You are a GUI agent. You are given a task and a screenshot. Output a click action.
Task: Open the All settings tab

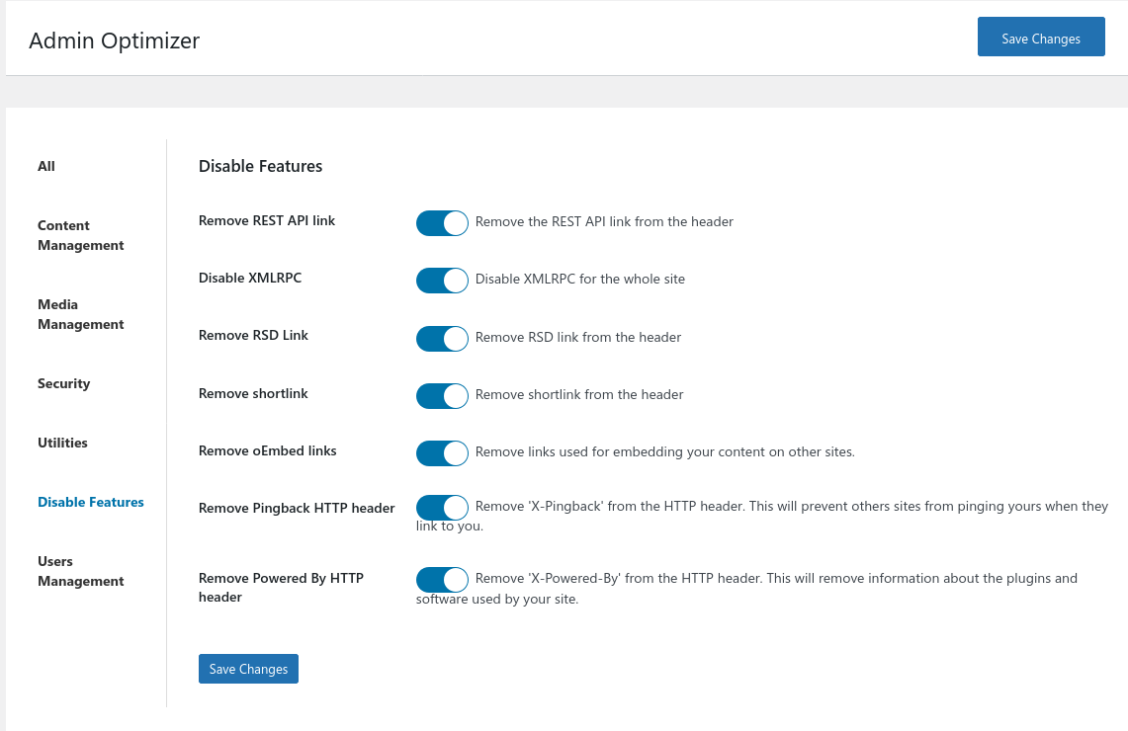click(46, 166)
